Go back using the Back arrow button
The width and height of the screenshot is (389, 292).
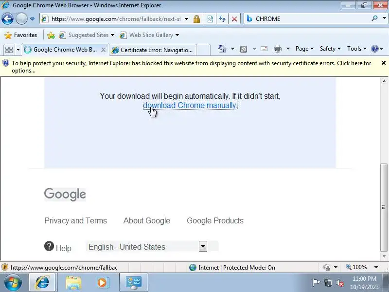coord(7,19)
